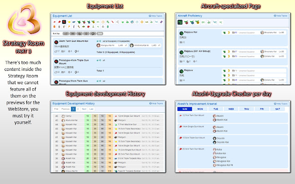Select green autogyro icon in Aircraft Proficiency

209,23
